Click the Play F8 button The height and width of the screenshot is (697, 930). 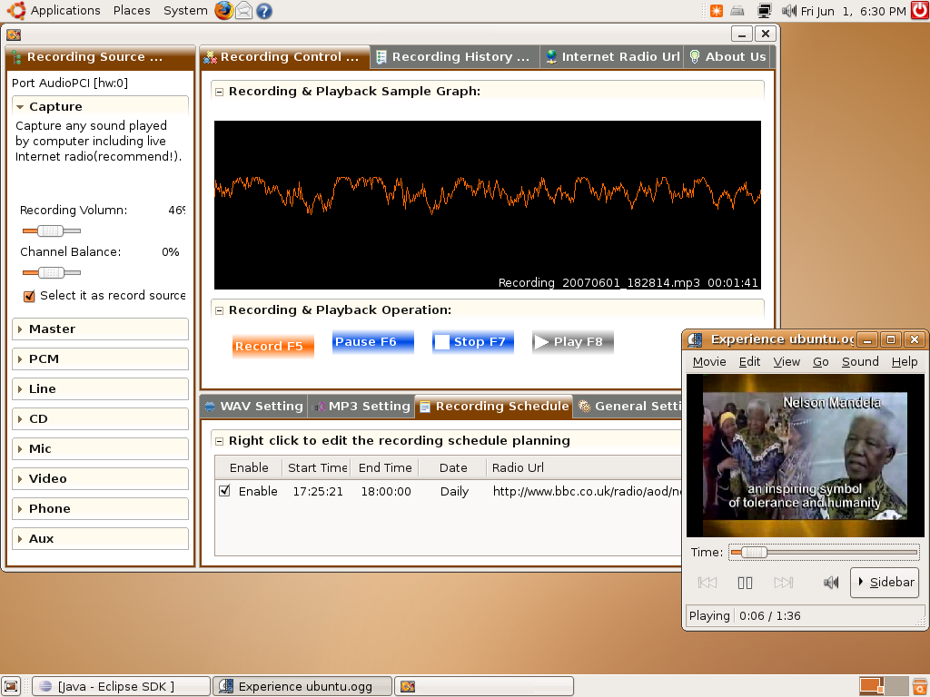pyautogui.click(x=573, y=342)
